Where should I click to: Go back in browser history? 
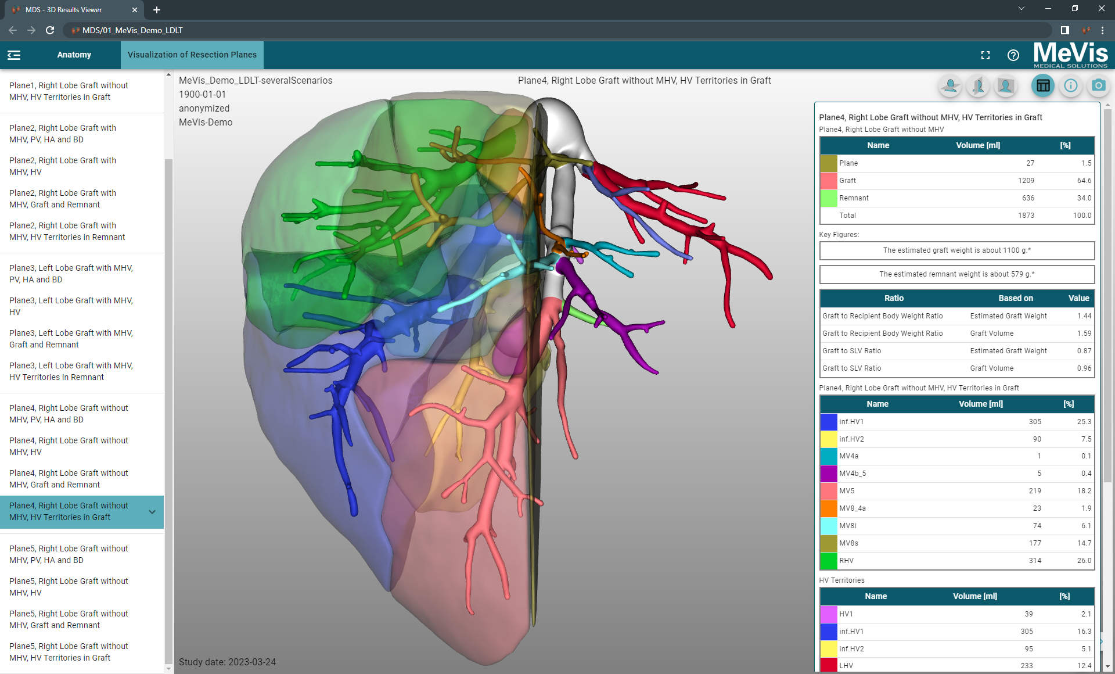[13, 30]
